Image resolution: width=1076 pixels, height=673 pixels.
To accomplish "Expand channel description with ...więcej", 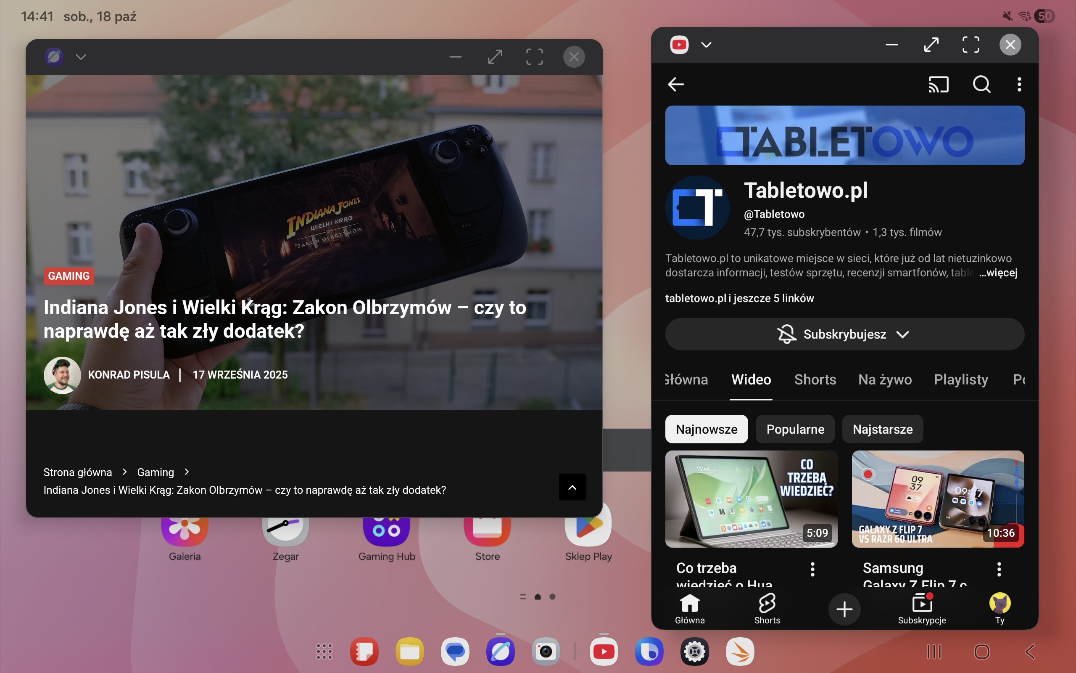I will 998,273.
